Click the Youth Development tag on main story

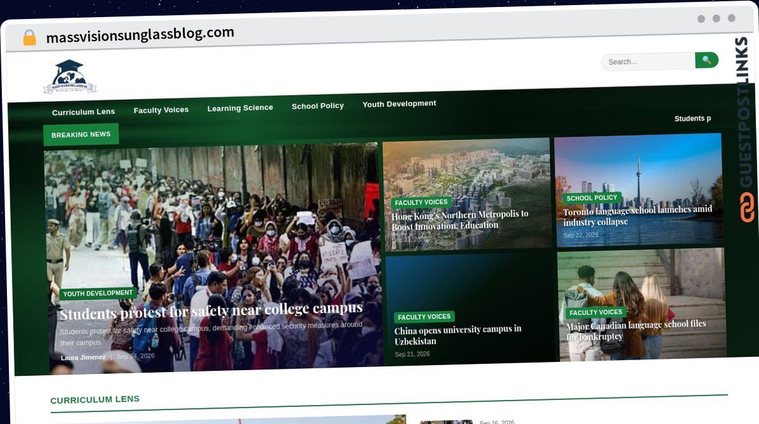[x=98, y=294]
